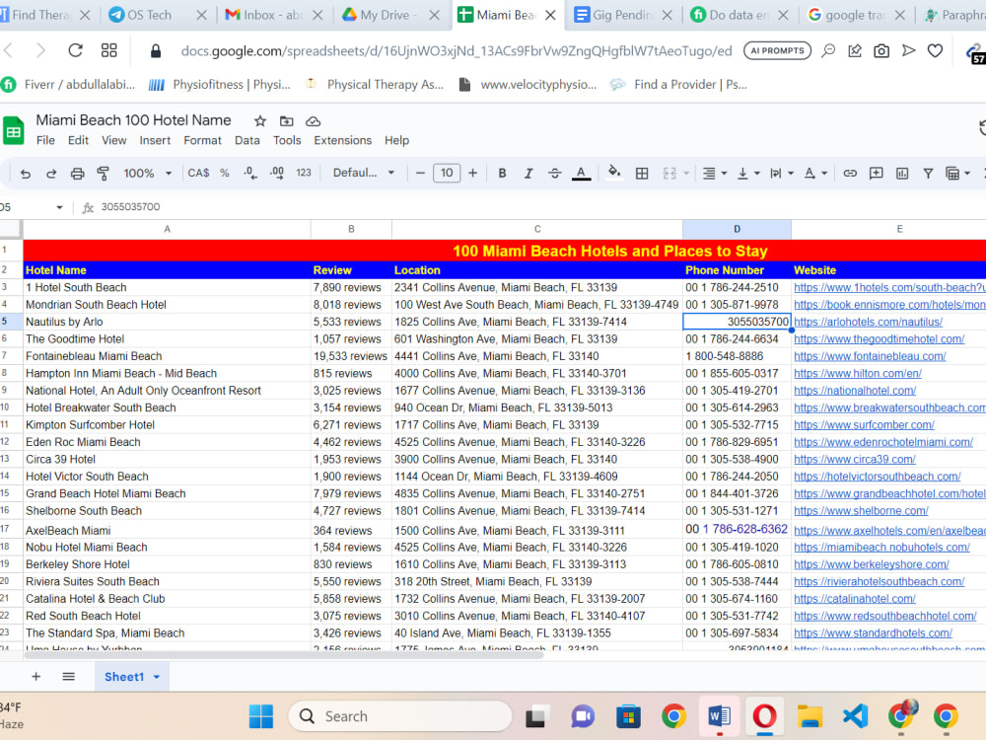Move document using folder icon

[x=286, y=120]
